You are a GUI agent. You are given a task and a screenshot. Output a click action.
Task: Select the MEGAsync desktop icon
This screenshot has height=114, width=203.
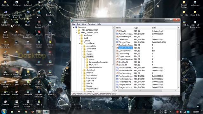pos(39,33)
